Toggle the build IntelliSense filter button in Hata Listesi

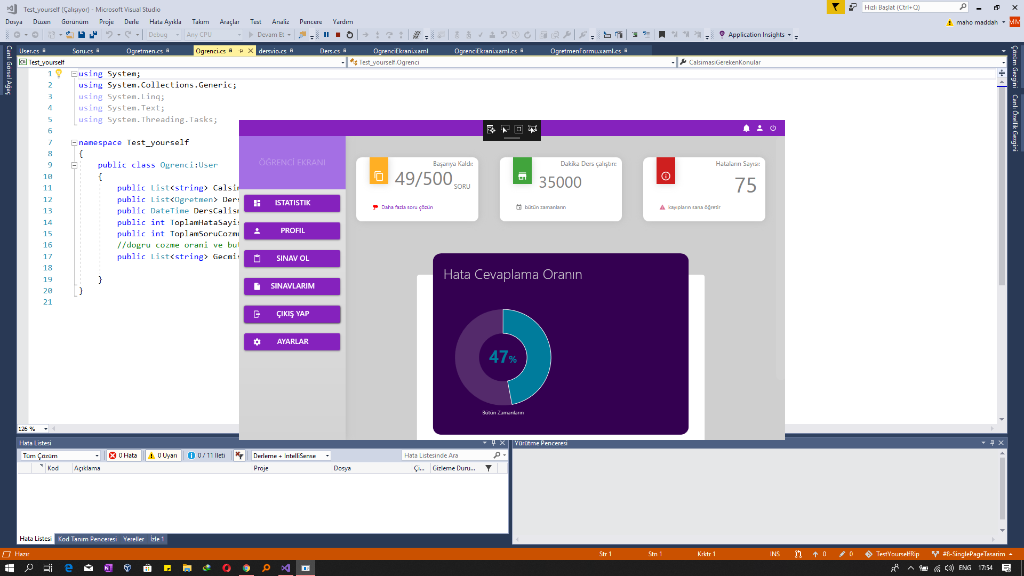pyautogui.click(x=239, y=455)
